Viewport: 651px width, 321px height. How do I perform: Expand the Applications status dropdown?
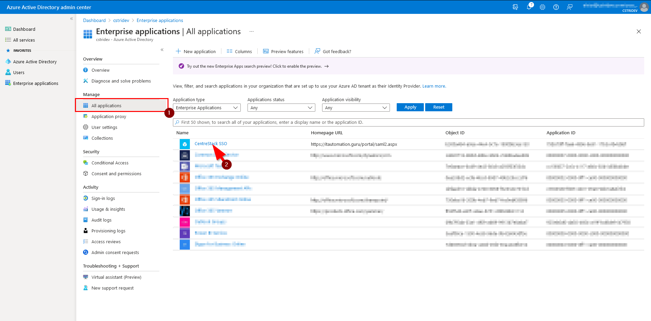pyautogui.click(x=281, y=108)
